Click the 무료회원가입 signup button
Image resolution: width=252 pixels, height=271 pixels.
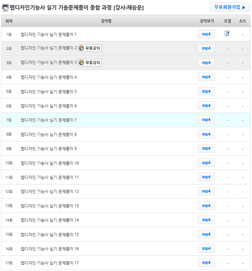(x=230, y=7)
